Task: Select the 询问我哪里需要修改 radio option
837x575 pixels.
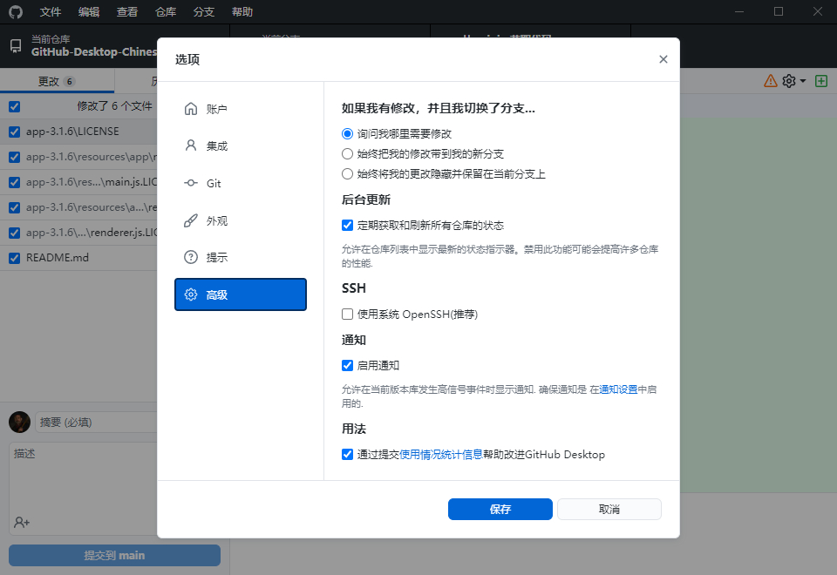Action: (x=348, y=134)
